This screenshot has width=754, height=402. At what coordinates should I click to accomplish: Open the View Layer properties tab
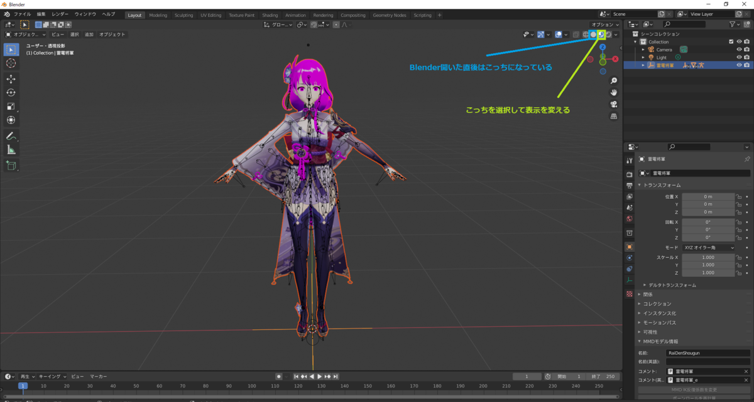point(630,197)
